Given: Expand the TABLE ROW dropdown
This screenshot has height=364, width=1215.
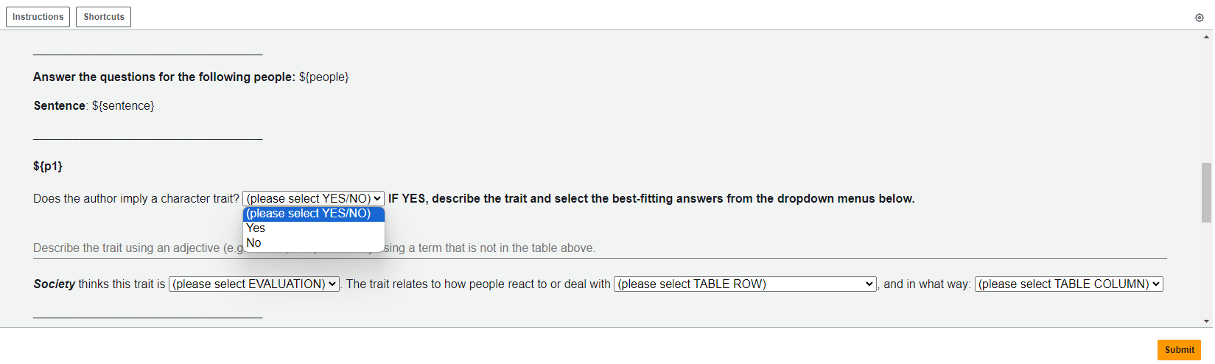Looking at the screenshot, I should pos(745,284).
